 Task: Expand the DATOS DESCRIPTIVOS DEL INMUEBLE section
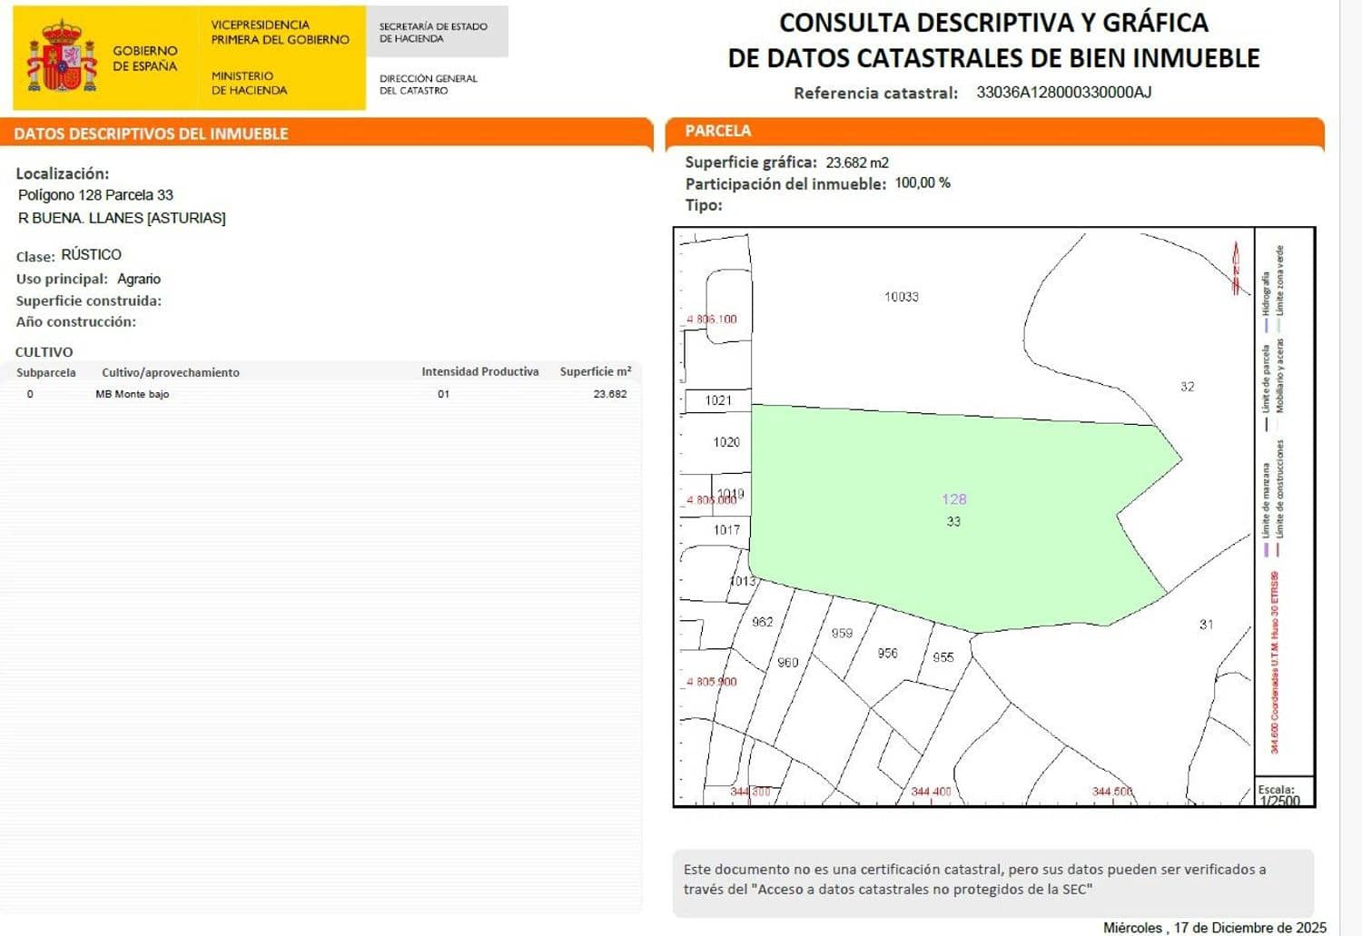(x=150, y=133)
